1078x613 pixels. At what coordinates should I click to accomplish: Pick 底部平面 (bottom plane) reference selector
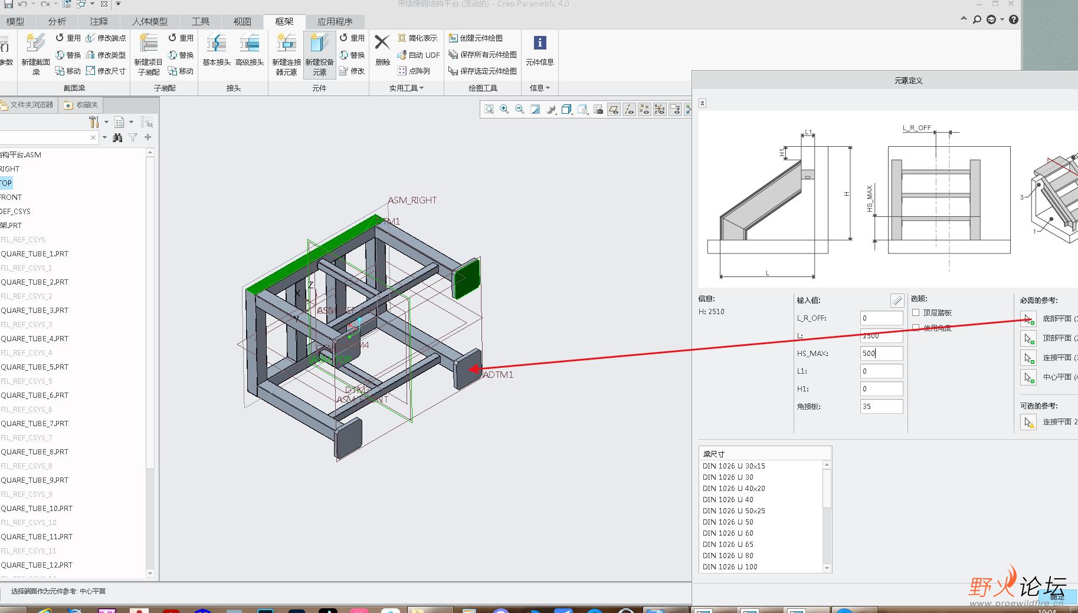pos(1028,319)
